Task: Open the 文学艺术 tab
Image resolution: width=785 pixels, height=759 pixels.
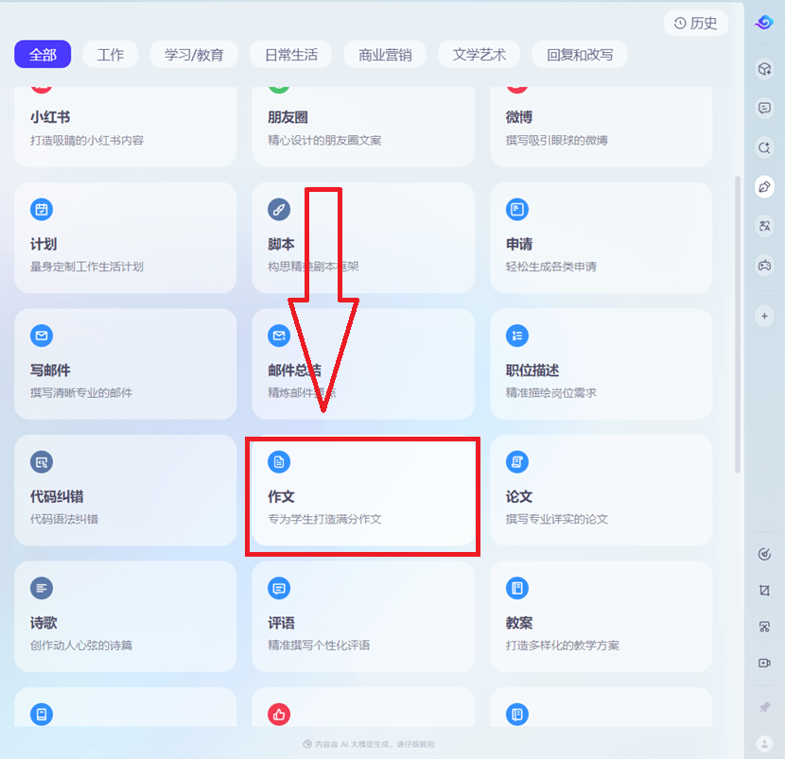Action: 480,55
